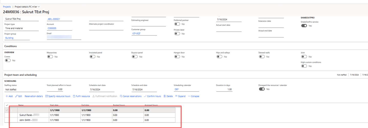Toggle the ShakeOutPro service switch
The height and width of the screenshot is (128, 368).
(304, 26)
